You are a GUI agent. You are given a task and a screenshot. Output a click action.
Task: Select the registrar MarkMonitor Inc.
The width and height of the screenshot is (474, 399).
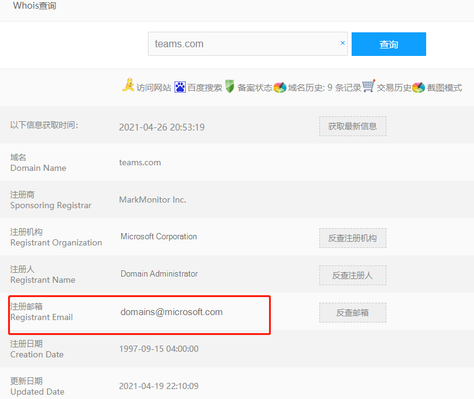(x=153, y=199)
